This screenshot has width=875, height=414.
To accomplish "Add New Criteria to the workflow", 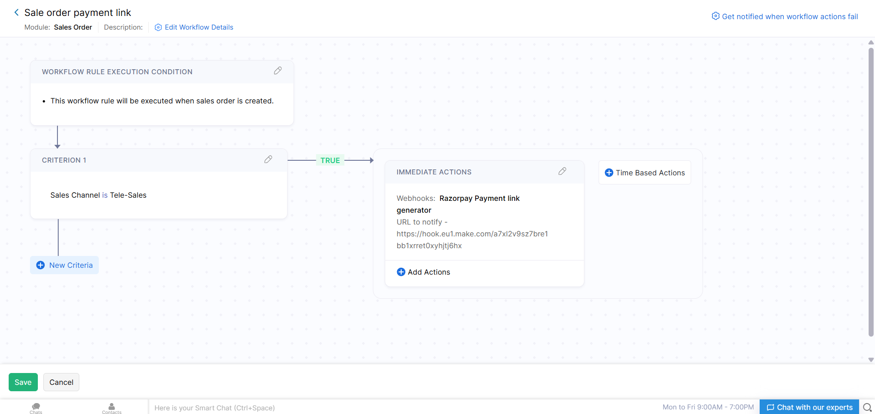I will [64, 265].
